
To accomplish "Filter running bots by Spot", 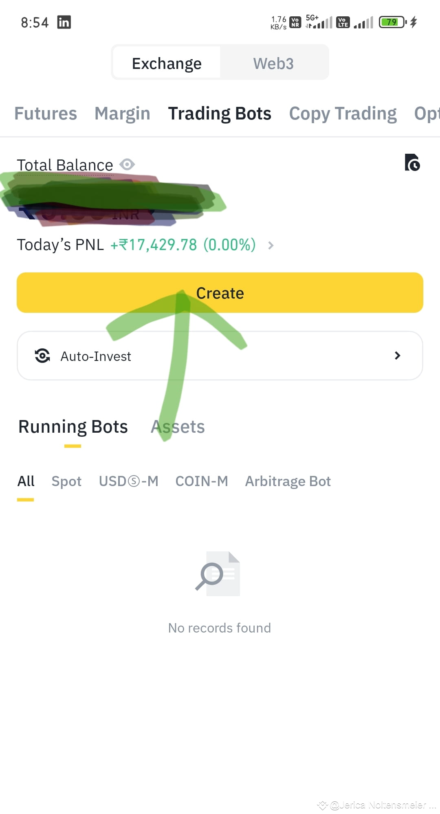I will click(x=66, y=481).
